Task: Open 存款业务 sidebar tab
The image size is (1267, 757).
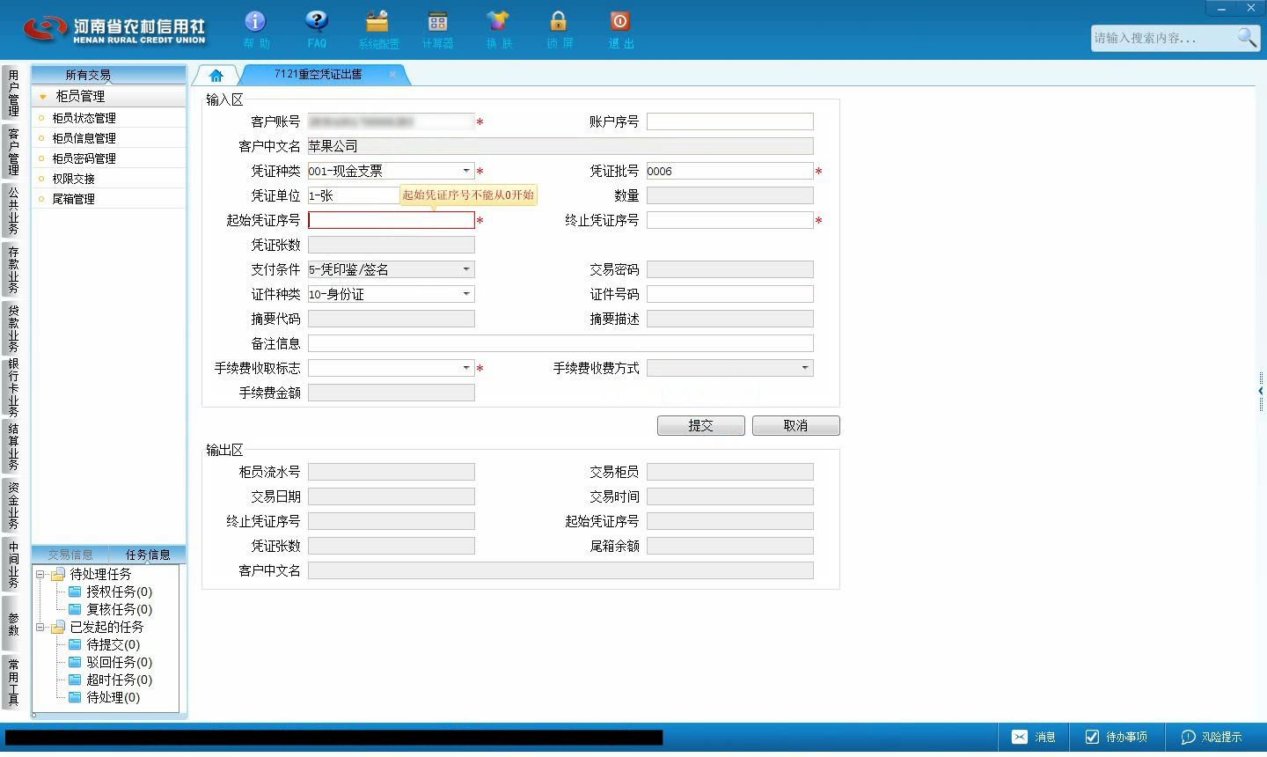Action: [x=13, y=269]
